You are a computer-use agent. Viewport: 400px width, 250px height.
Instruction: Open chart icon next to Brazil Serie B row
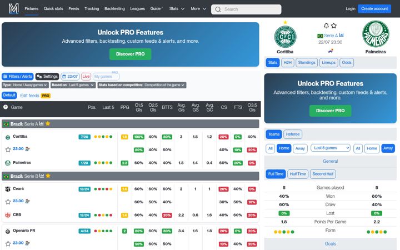[42, 176]
